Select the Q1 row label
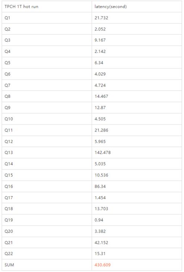The height and width of the screenshot is (272, 184). click(7, 18)
